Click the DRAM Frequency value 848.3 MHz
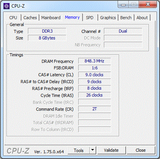 click(94, 61)
